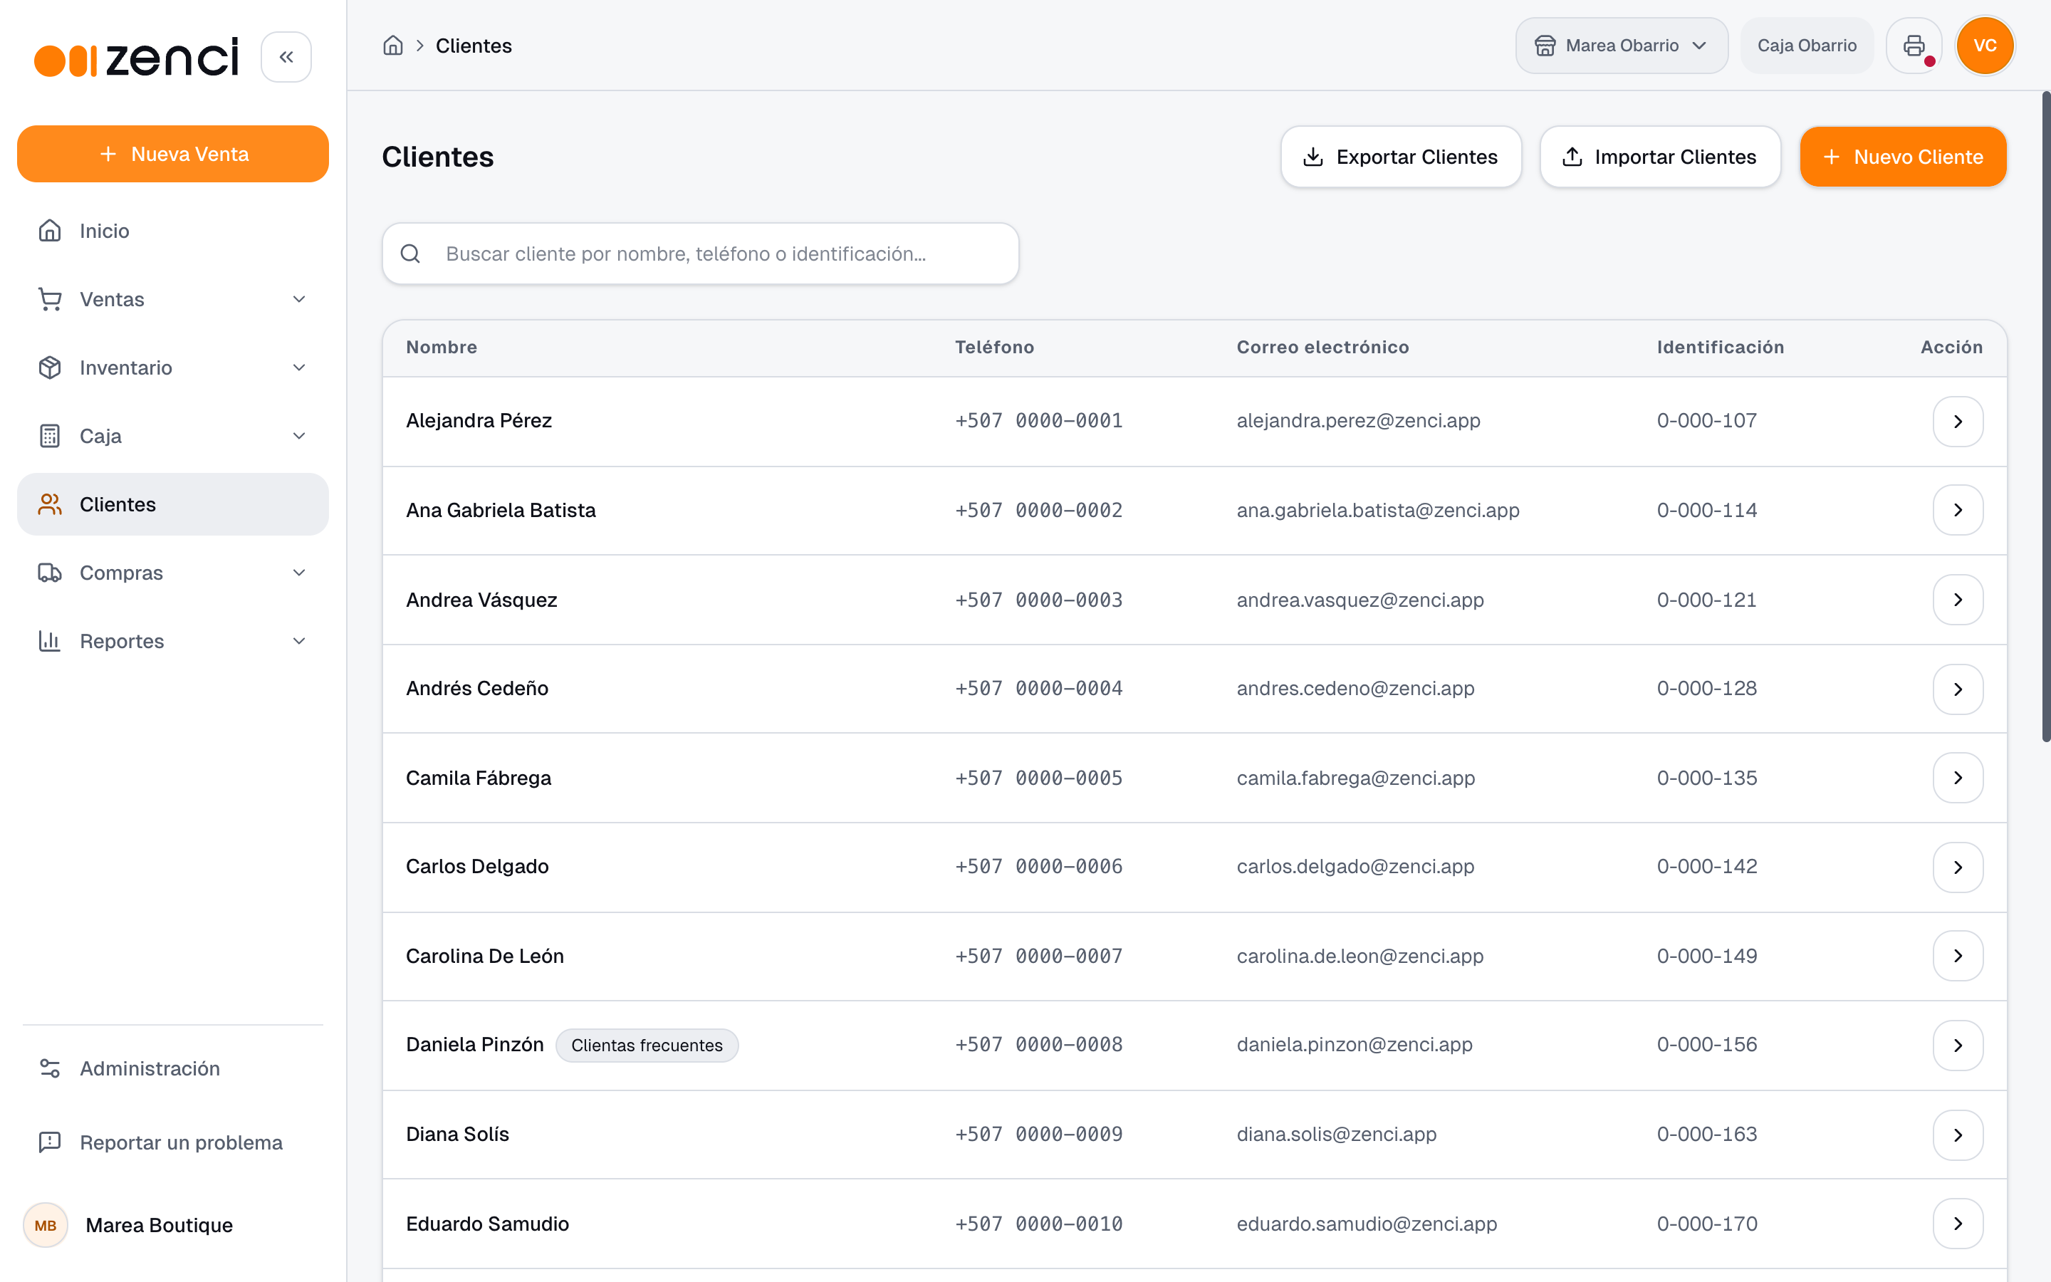
Task: Click the Identificación column header
Action: [1720, 347]
